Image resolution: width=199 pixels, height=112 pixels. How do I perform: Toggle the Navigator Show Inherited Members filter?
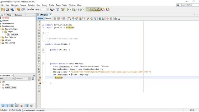(3, 106)
